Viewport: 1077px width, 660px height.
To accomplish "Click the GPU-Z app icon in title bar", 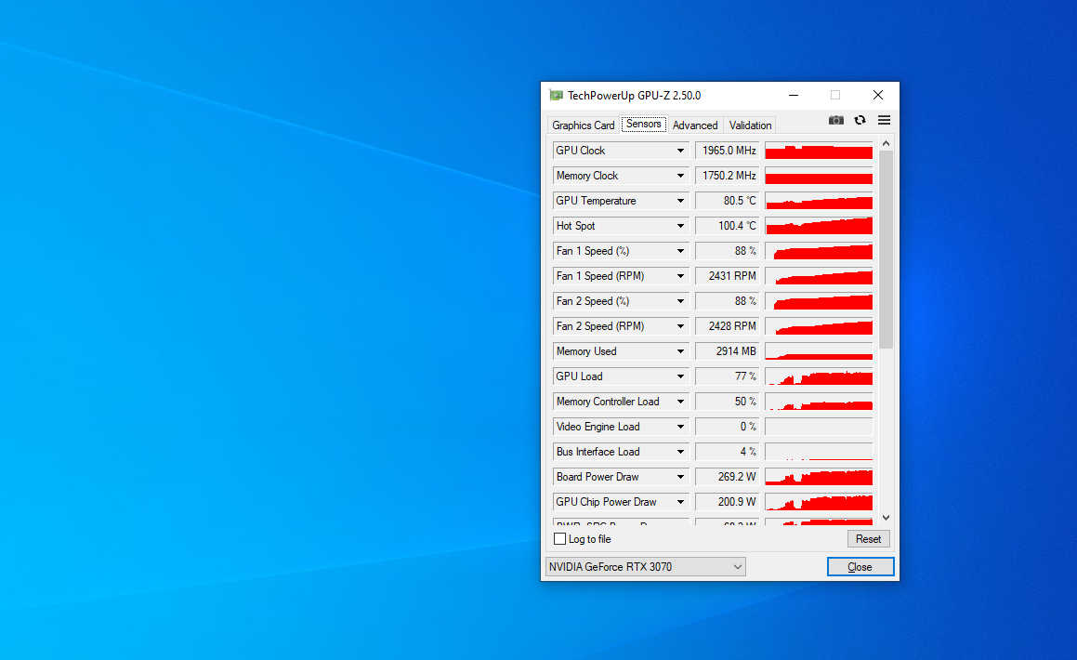I will [x=556, y=96].
